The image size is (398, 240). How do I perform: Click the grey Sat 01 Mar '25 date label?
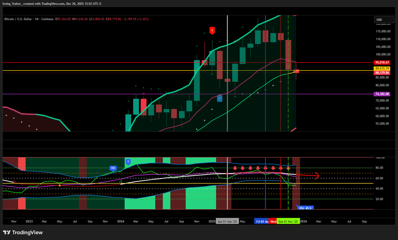pos(227,221)
